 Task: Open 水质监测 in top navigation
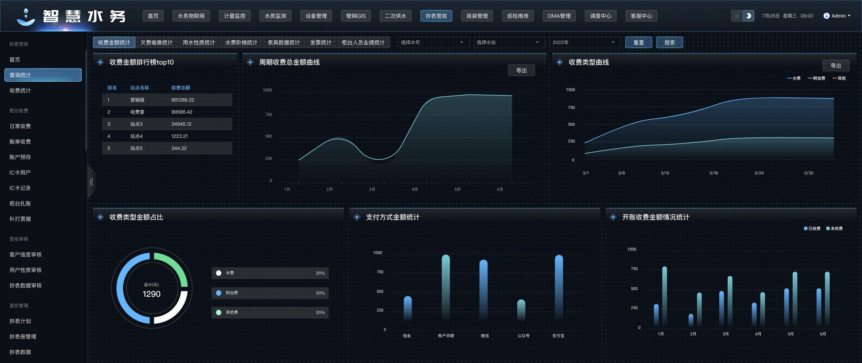275,16
